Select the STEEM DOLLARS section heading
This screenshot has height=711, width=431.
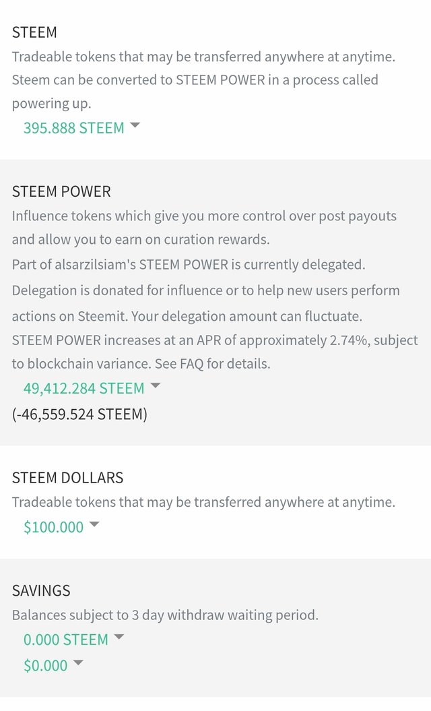tap(67, 478)
